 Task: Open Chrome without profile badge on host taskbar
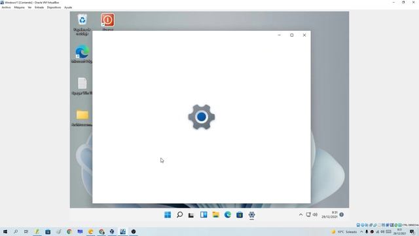coord(69,231)
